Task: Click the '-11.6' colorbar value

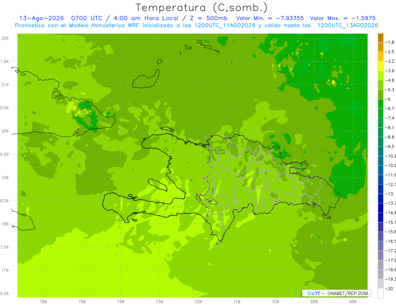Action: (x=391, y=175)
